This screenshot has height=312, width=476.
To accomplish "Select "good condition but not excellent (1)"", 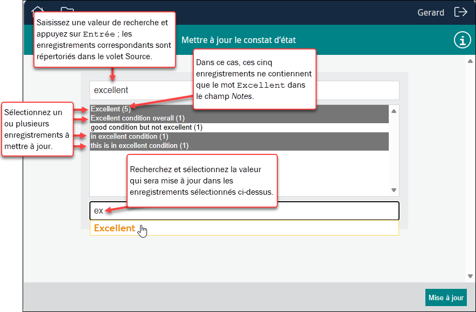I will 239,127.
